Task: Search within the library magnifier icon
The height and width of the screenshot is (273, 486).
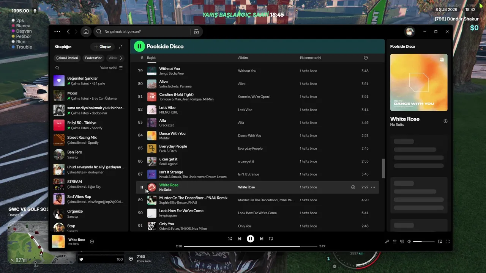Action: (57, 68)
